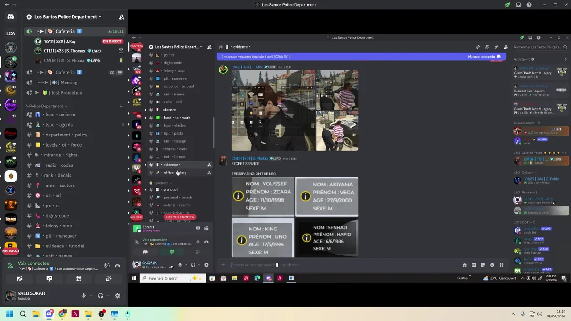Click the EN DIRECT badge beside J.Ray
Screen dimensions: 571x321
(x=112, y=41)
